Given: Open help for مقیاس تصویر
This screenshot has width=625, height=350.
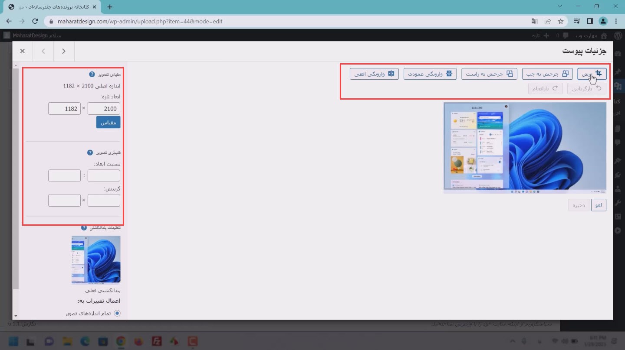Looking at the screenshot, I should pos(92,75).
